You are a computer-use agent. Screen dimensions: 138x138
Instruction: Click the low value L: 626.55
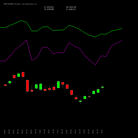point(71,9)
